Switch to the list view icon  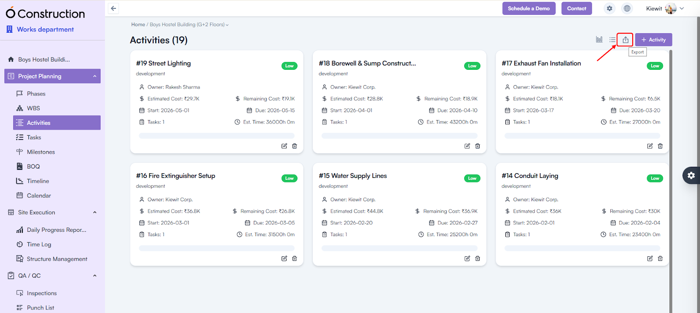[612, 40]
